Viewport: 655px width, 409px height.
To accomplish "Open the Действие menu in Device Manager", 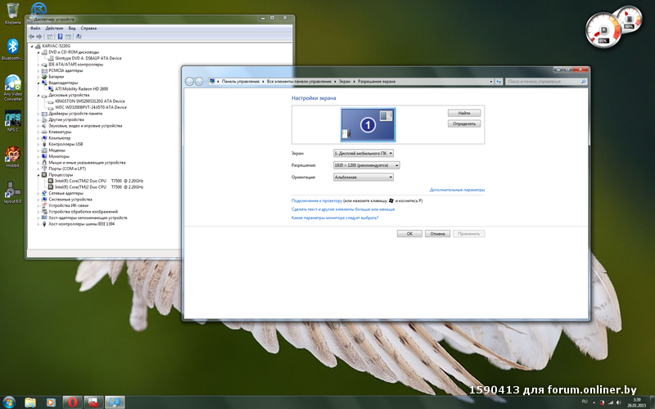I will [54, 28].
